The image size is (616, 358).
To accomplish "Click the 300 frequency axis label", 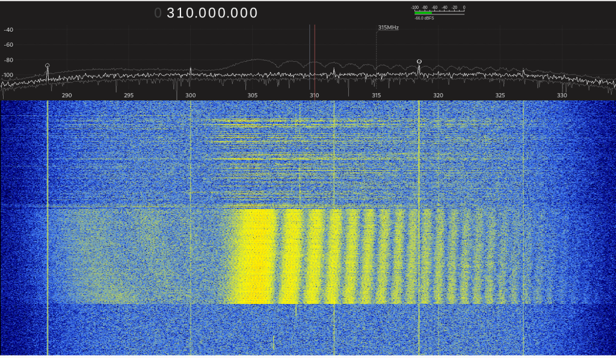I will tap(191, 96).
